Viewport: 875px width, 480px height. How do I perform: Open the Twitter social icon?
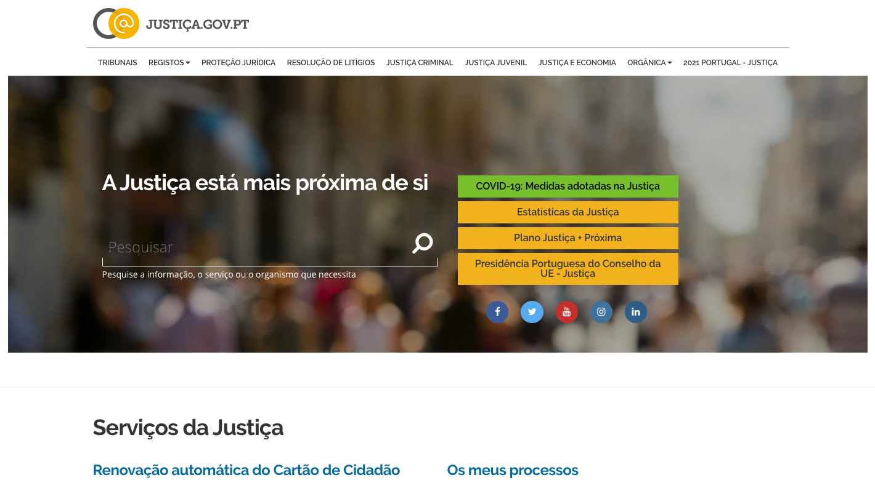click(x=532, y=312)
